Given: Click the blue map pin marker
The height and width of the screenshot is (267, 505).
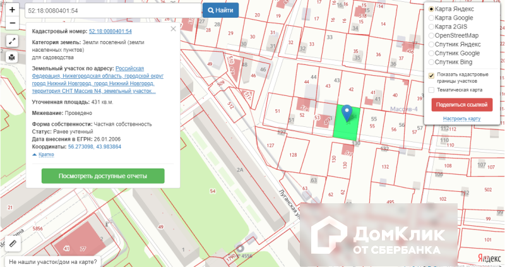Looking at the screenshot, I should click(x=347, y=113).
